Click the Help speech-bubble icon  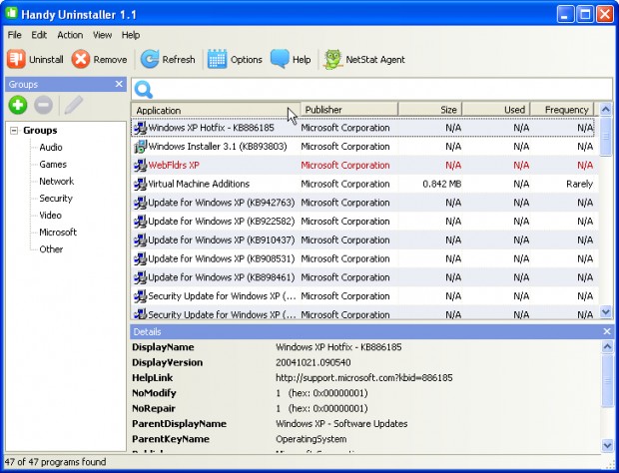[280, 59]
